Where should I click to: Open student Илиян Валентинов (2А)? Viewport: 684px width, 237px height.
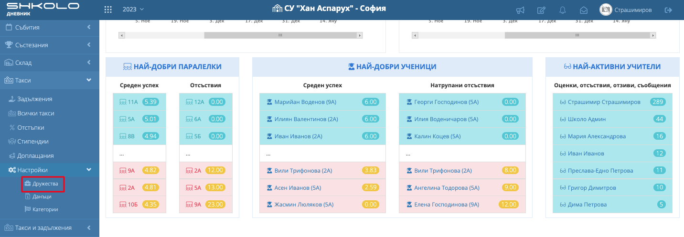(x=306, y=119)
